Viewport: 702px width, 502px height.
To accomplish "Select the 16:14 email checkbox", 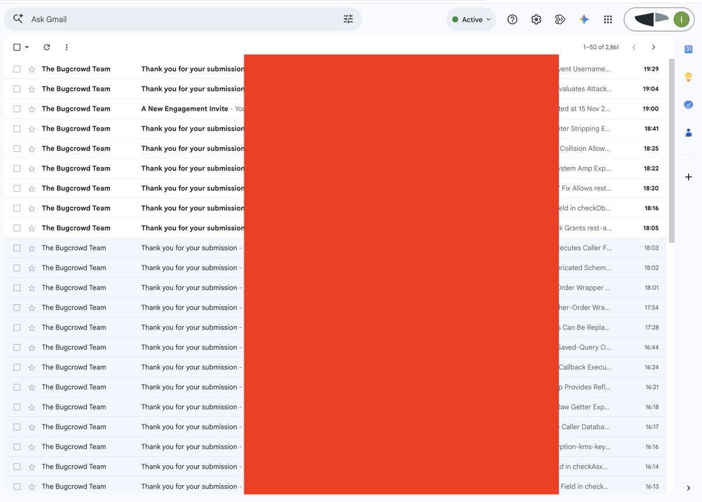I will pos(17,466).
